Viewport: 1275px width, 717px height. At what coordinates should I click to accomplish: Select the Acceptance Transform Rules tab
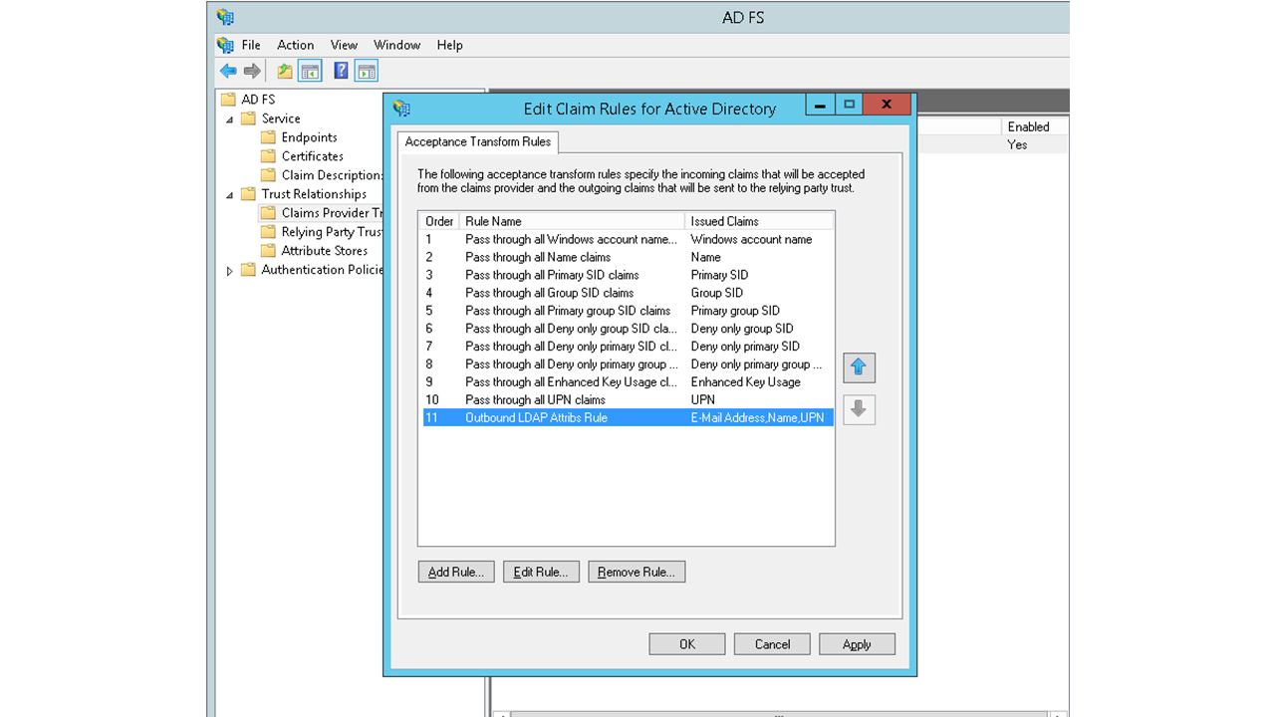point(478,141)
